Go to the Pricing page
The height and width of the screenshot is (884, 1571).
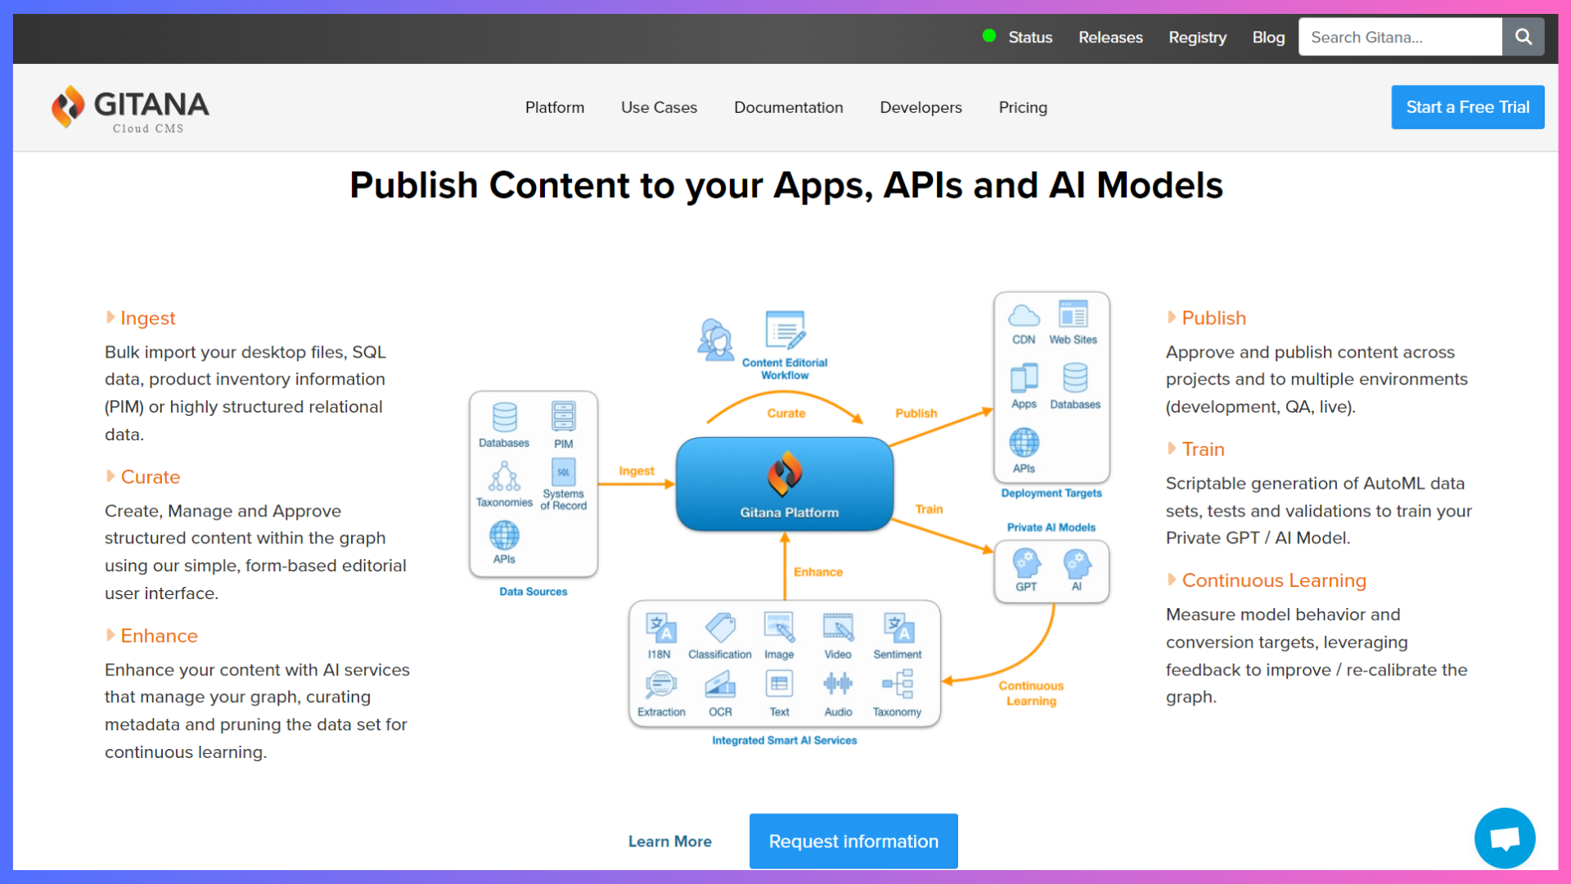(1023, 107)
